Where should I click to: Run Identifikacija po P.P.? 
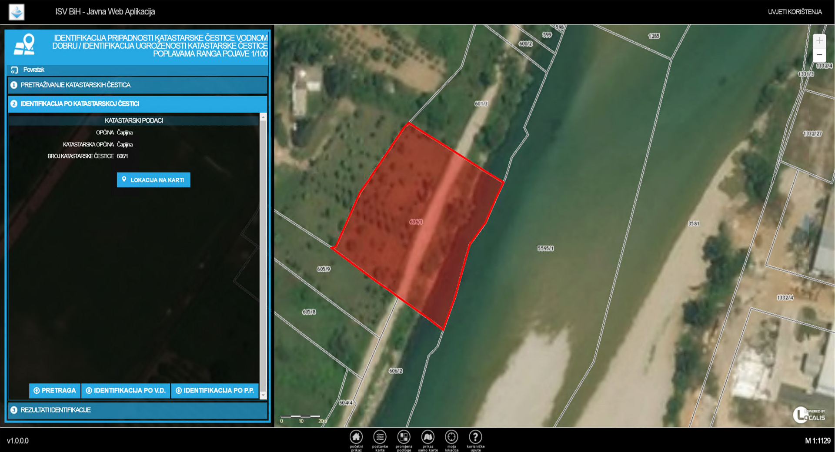pyautogui.click(x=215, y=391)
